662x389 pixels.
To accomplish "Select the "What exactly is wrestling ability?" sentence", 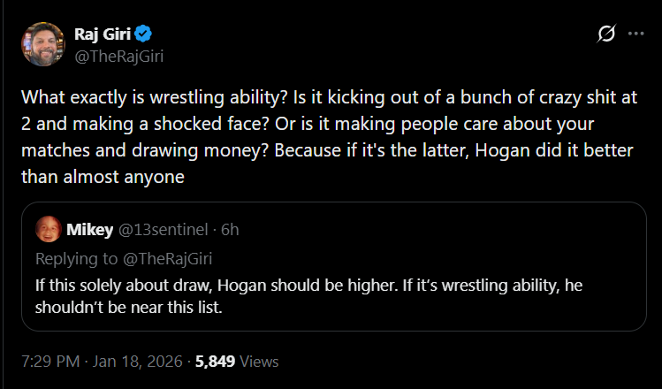I will point(140,96).
